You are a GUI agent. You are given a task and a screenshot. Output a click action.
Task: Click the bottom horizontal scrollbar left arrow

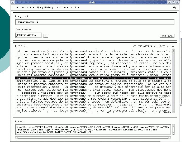tap(16, 138)
